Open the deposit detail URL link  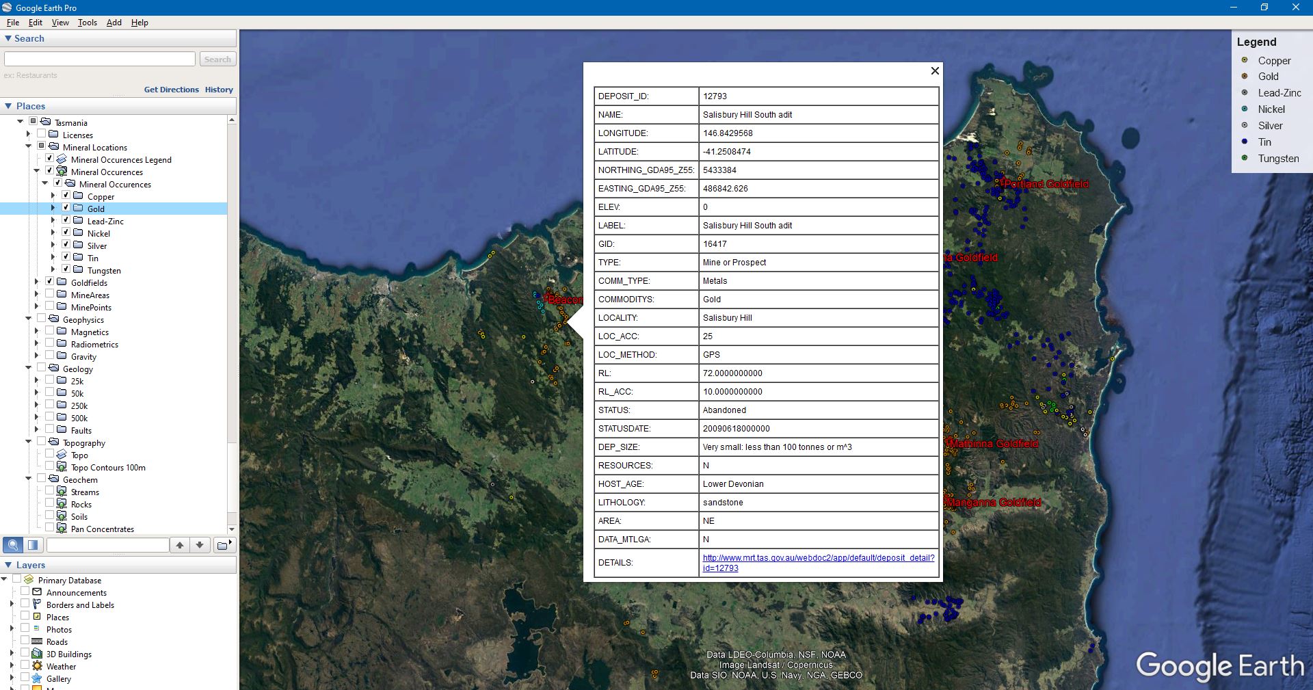(819, 563)
